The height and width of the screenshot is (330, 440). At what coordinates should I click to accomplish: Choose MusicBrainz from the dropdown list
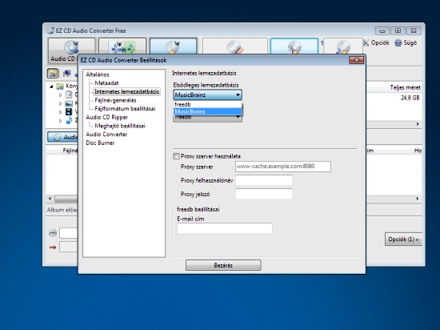(208, 111)
